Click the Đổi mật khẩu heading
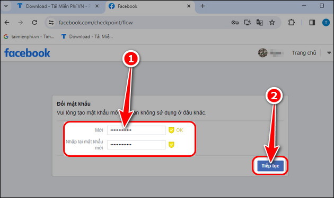 74,104
